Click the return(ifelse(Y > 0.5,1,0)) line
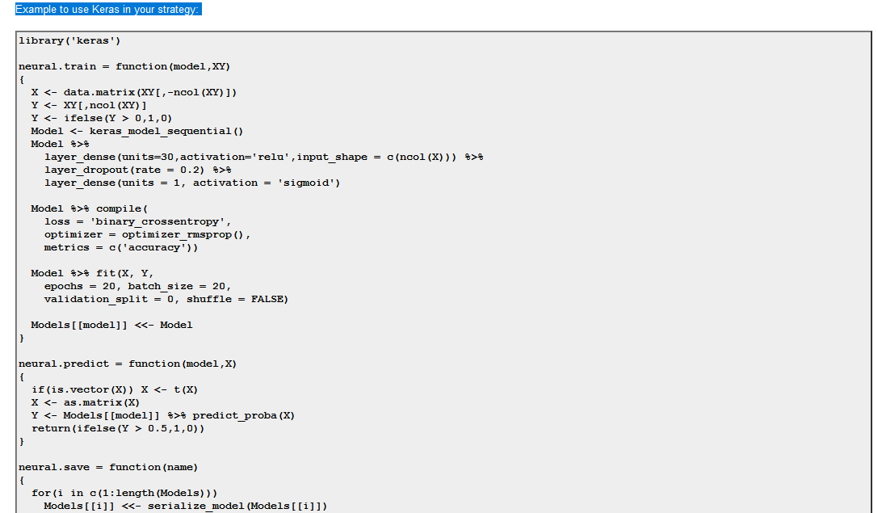Image resolution: width=878 pixels, height=513 pixels. (118, 428)
